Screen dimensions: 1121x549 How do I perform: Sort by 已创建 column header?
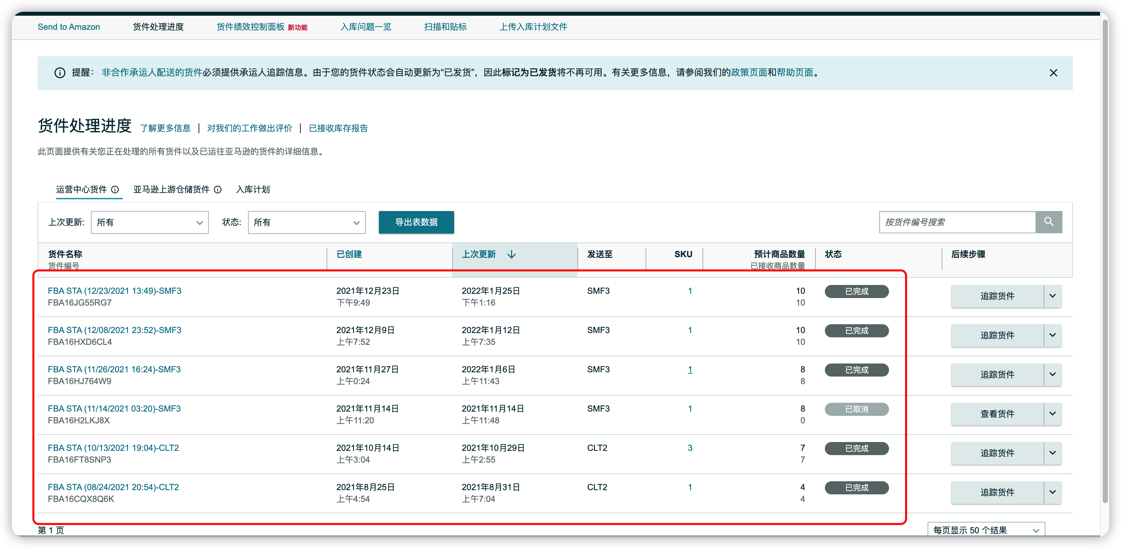(x=349, y=254)
